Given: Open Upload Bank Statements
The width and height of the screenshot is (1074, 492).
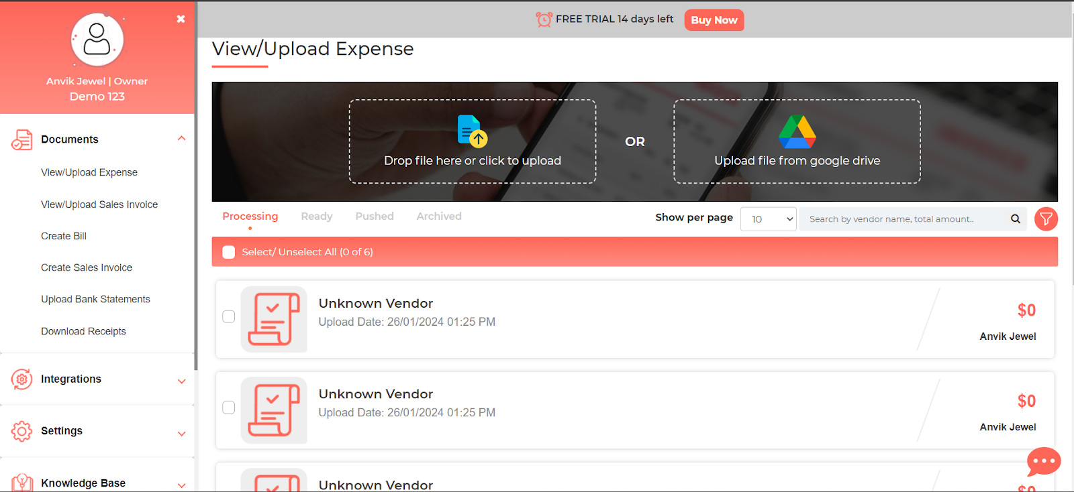Looking at the screenshot, I should click(x=95, y=299).
